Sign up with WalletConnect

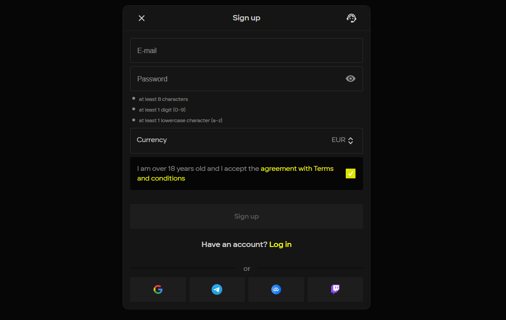[x=276, y=289]
